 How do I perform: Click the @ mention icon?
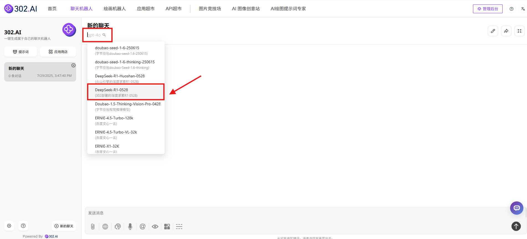[x=143, y=227]
